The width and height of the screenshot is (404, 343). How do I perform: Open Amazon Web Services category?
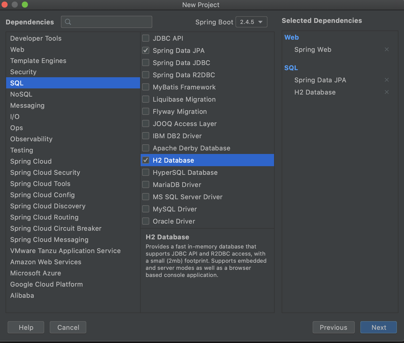click(73, 262)
